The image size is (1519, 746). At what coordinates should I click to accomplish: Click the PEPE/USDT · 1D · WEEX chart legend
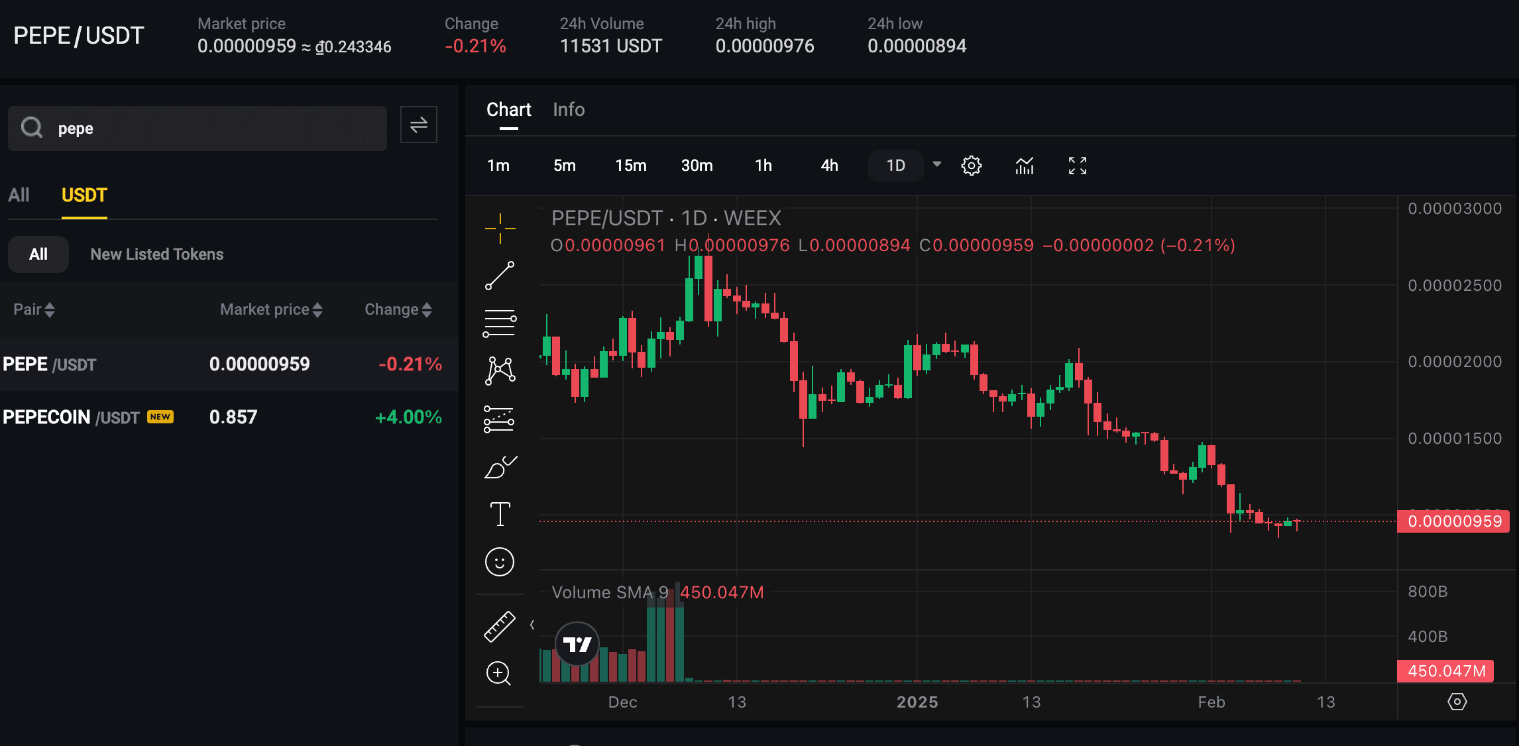point(666,218)
